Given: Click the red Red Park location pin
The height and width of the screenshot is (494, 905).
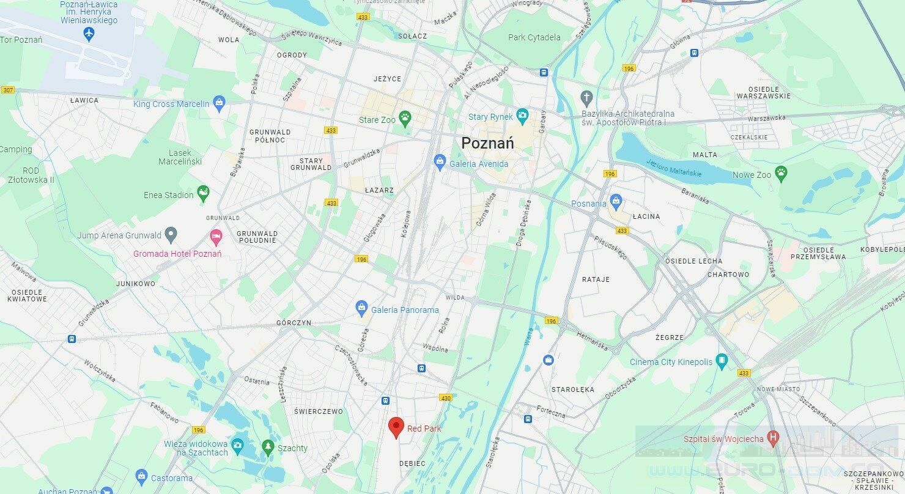Looking at the screenshot, I should tap(396, 427).
